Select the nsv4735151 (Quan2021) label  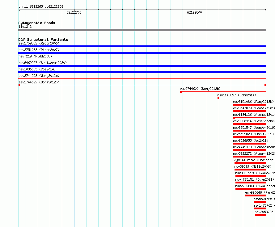(x=255, y=179)
